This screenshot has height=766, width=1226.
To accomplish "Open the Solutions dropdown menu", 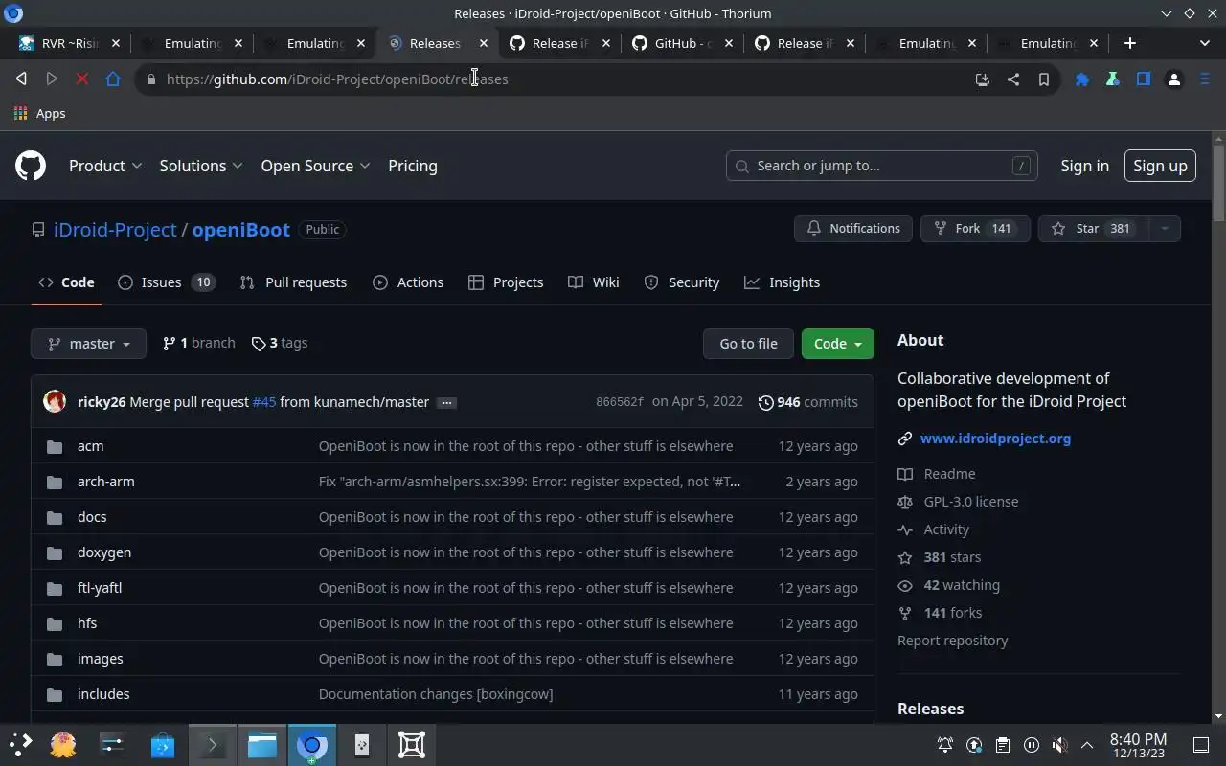I will [201, 166].
